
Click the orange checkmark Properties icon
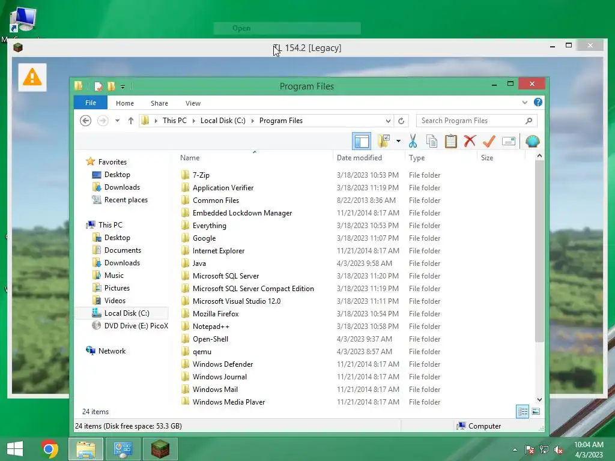pyautogui.click(x=489, y=141)
